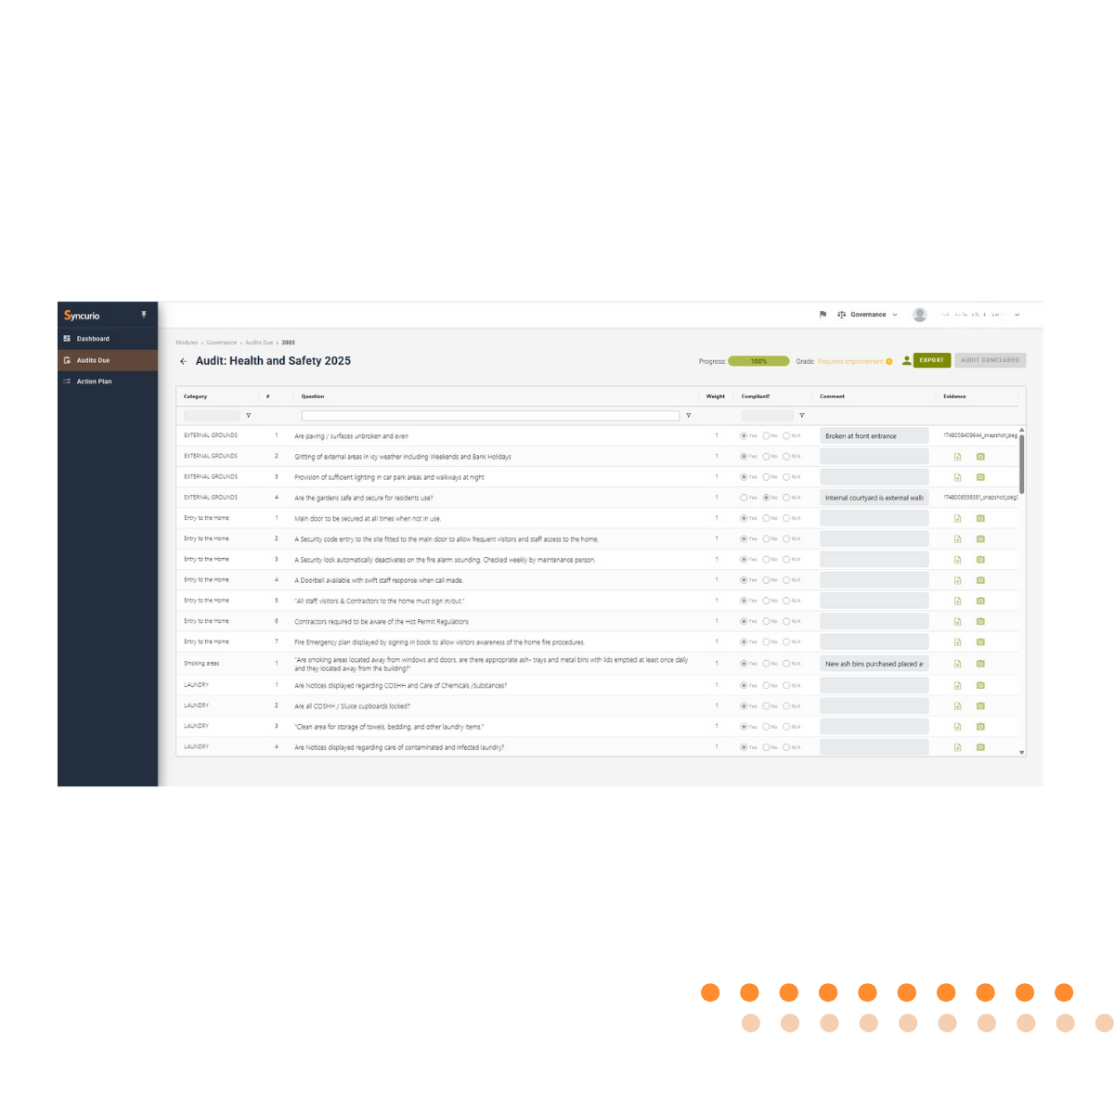Open the Audits Due breadcrumb link
This screenshot has width=1114, height=1114.
(x=258, y=342)
